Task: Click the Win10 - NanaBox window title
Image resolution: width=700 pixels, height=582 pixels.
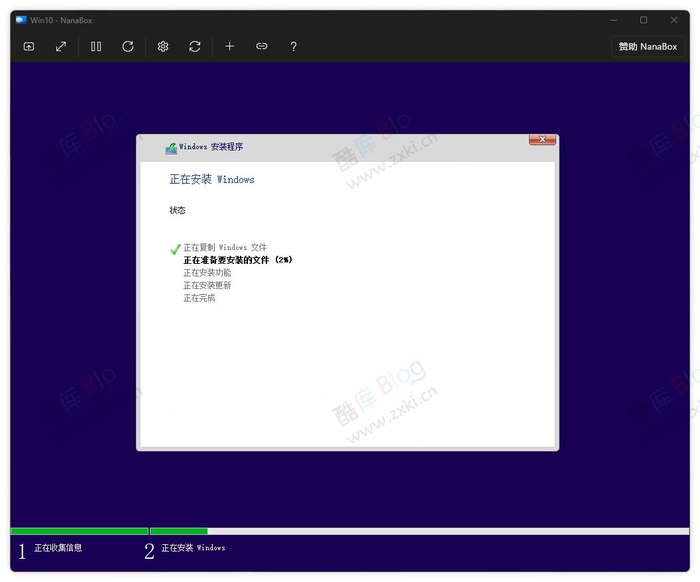Action: click(60, 21)
